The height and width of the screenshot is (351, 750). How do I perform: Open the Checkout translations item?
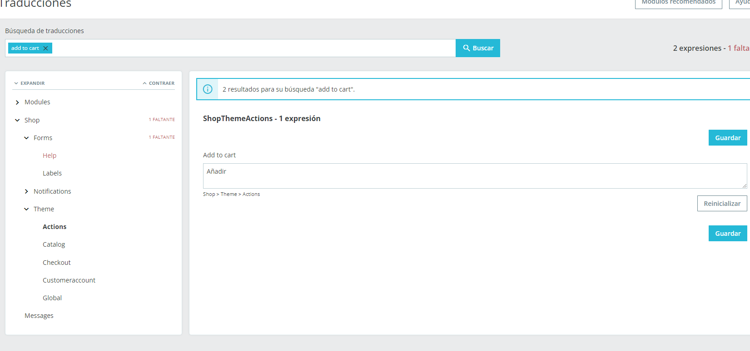pos(56,263)
